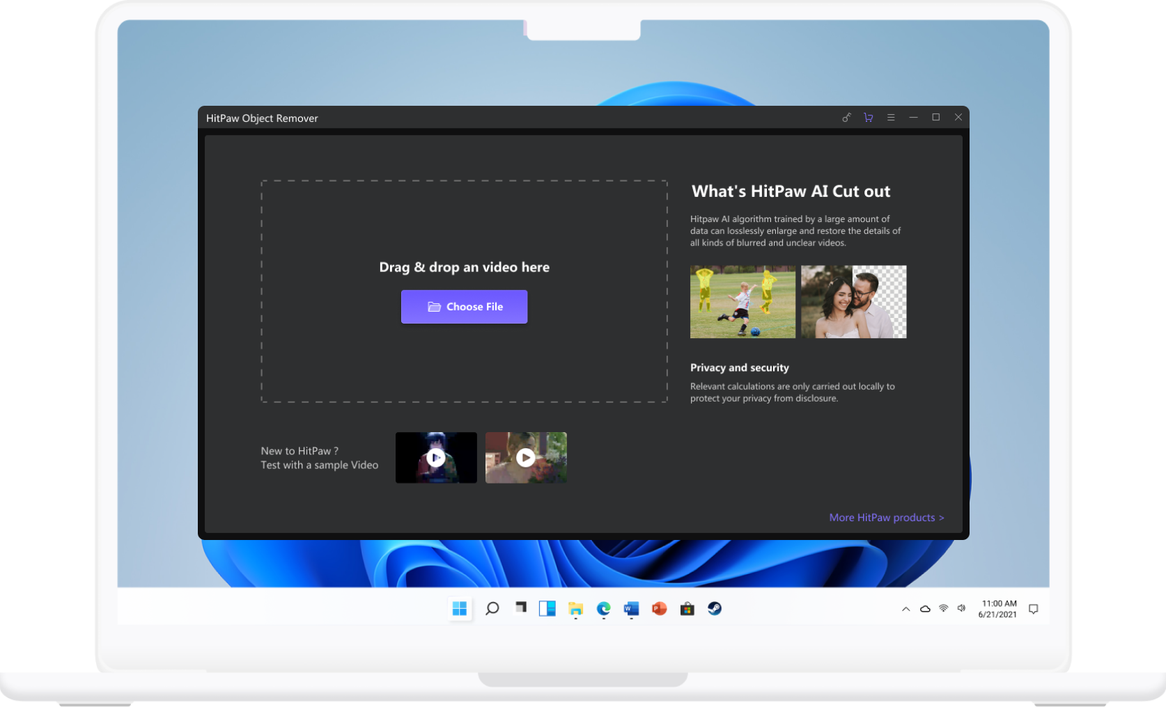Minimize the HitPaw Object Remover window
Image resolution: width=1166 pixels, height=707 pixels.
pyautogui.click(x=913, y=118)
